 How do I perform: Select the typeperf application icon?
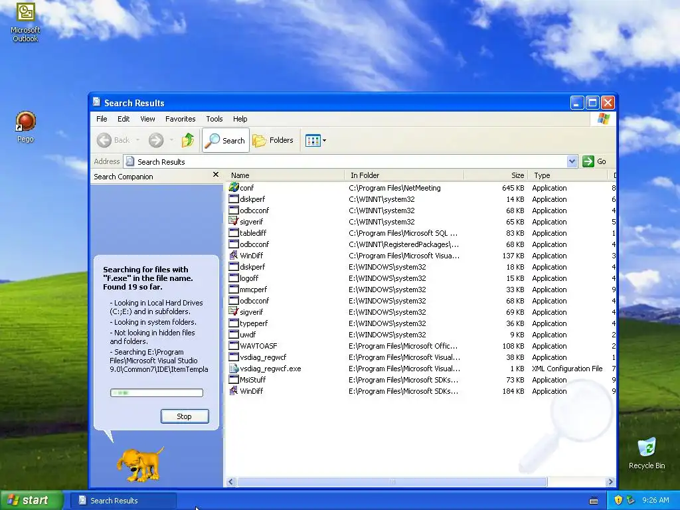(234, 323)
